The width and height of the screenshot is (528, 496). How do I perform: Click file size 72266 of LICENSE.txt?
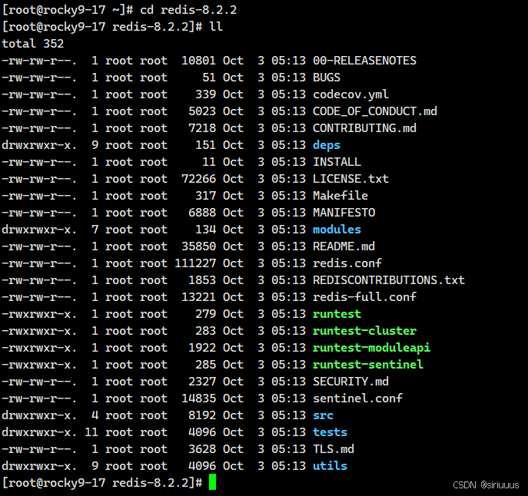[199, 179]
